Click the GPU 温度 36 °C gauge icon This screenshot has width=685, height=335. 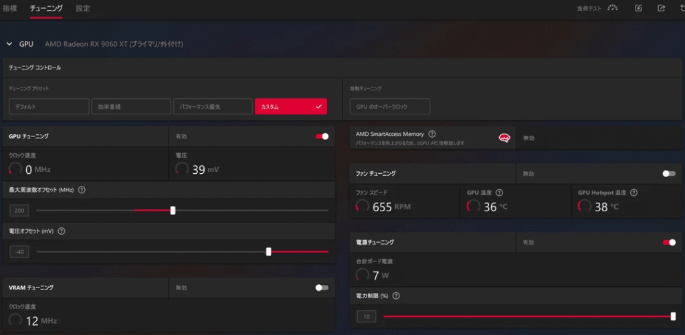474,206
